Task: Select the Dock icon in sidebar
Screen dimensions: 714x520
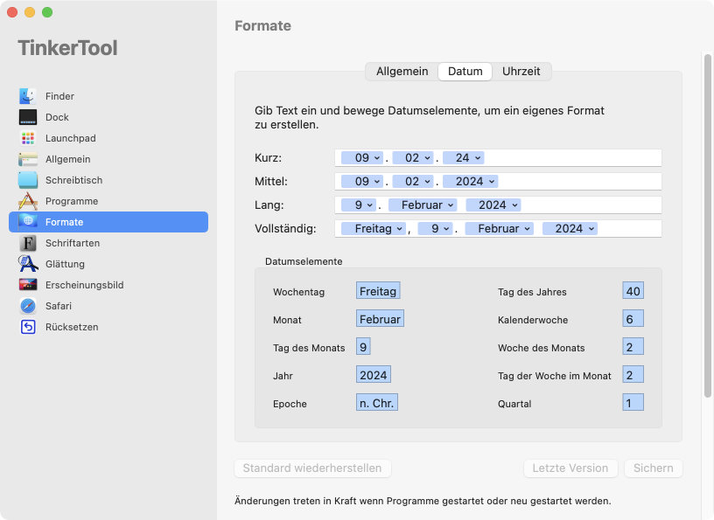Action: (28, 117)
